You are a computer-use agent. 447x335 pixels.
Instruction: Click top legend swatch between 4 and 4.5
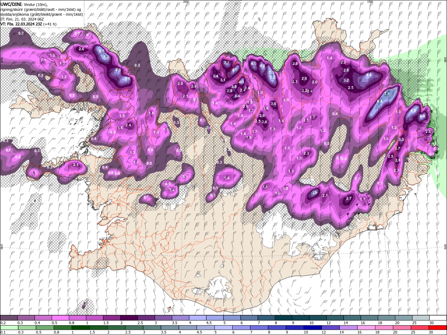click(198, 318)
